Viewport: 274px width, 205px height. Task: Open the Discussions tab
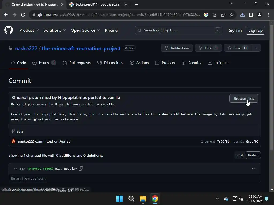point(110,63)
